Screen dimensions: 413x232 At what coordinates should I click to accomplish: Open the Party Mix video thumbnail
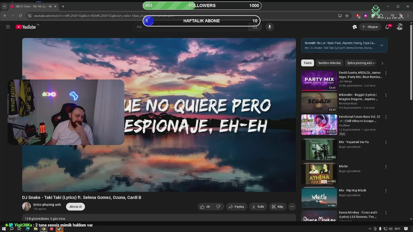pyautogui.click(x=319, y=81)
